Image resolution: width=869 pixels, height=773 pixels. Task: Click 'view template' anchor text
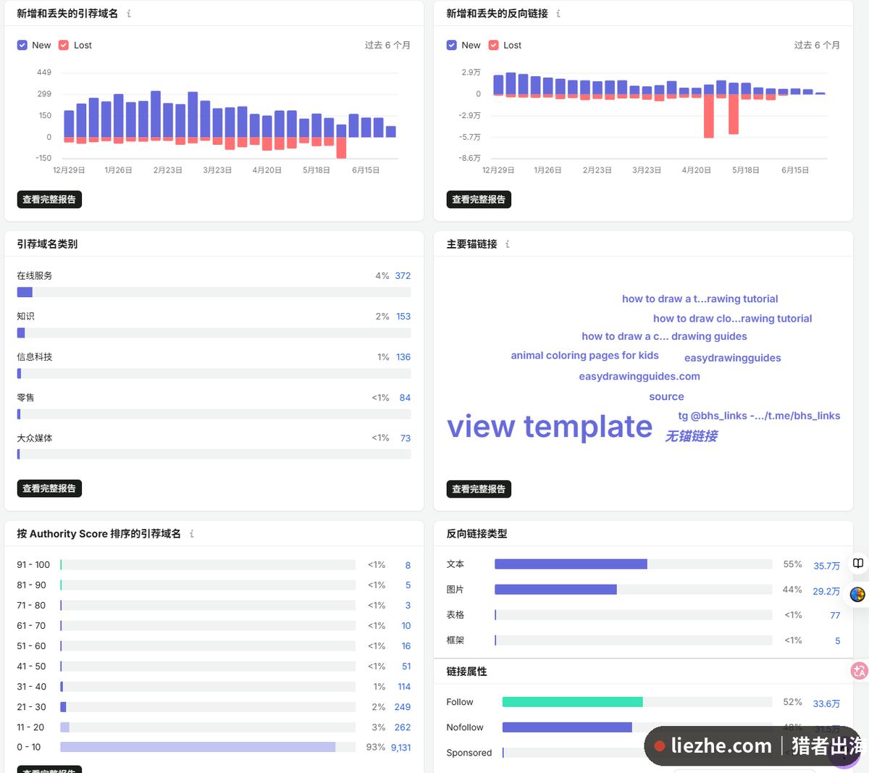[550, 427]
